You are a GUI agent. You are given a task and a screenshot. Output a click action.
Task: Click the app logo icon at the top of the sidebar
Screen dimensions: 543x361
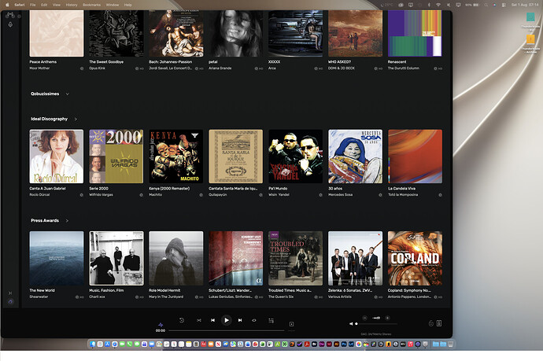click(x=10, y=15)
